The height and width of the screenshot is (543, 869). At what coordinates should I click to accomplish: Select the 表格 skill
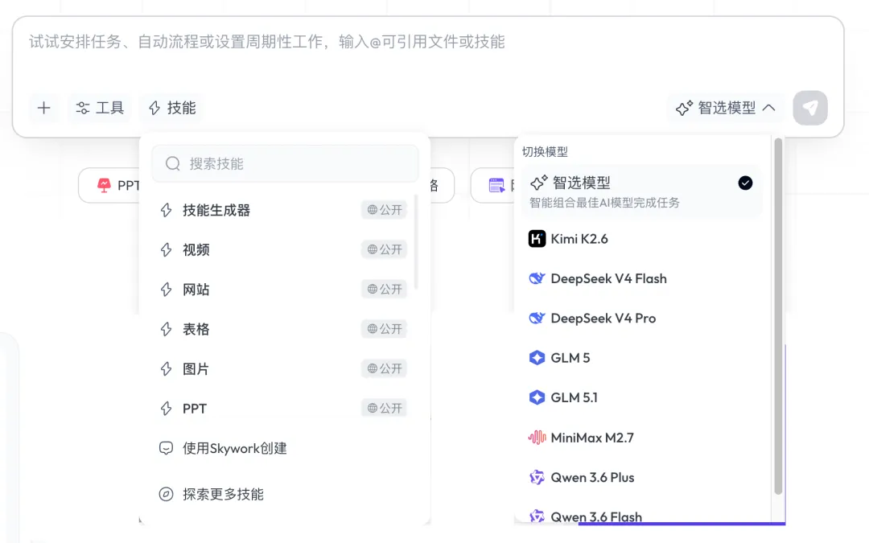pos(284,329)
